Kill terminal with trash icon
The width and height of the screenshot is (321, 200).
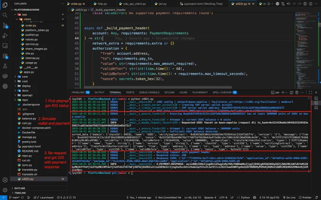click(297, 92)
